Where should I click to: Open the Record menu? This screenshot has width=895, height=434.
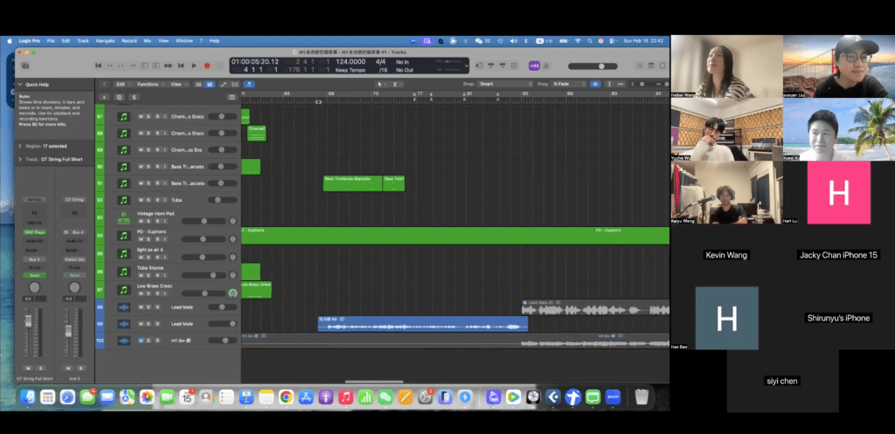[x=129, y=41]
